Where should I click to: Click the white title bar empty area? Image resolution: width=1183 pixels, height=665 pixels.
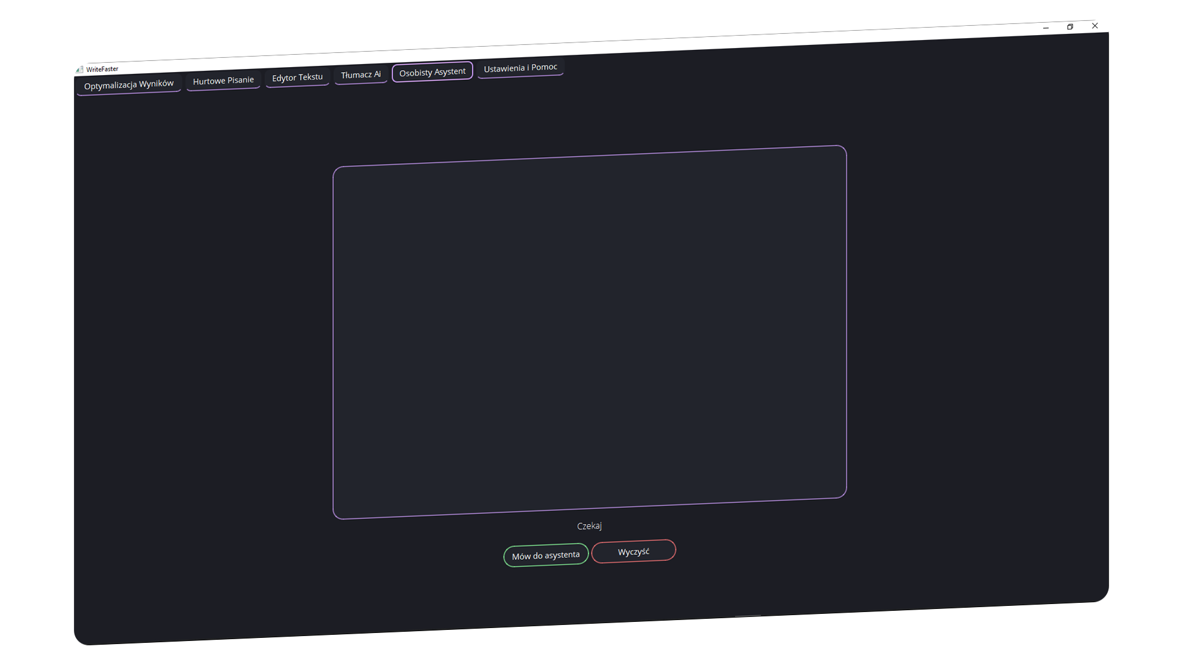pos(616,48)
